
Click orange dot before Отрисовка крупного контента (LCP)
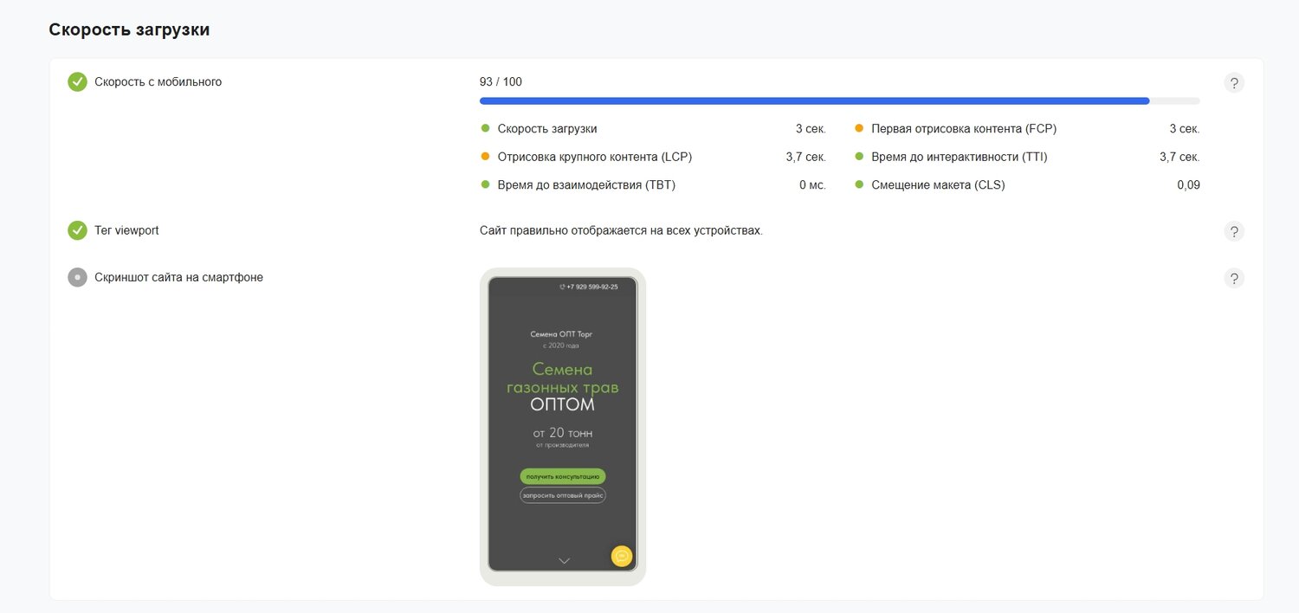tap(485, 157)
